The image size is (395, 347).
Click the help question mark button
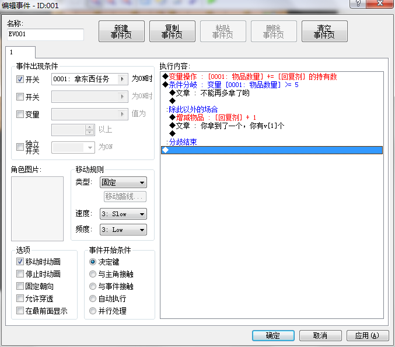358,4
